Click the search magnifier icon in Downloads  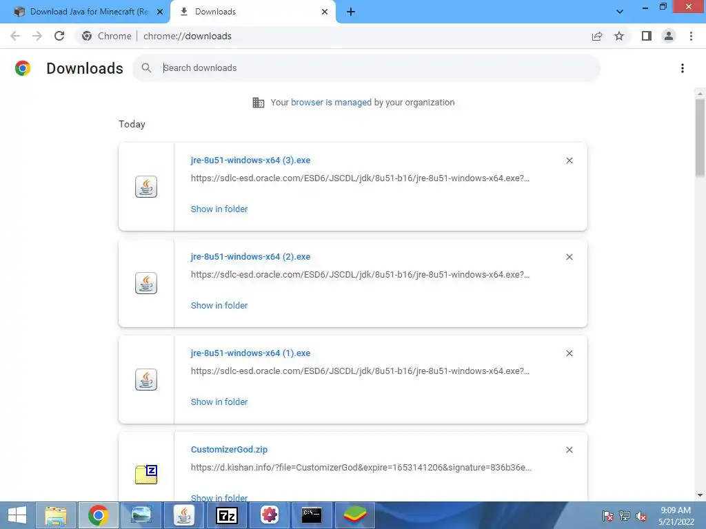[146, 68]
